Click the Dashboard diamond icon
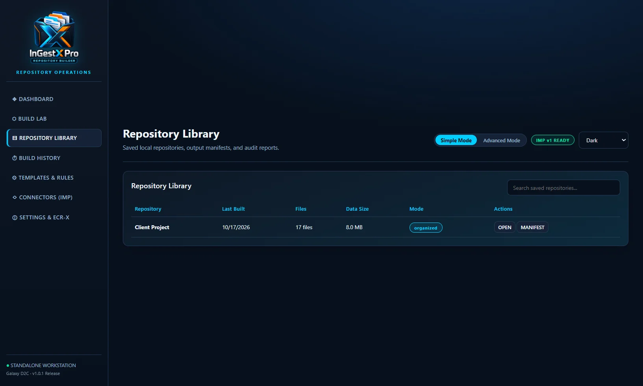643x386 pixels. [x=15, y=99]
